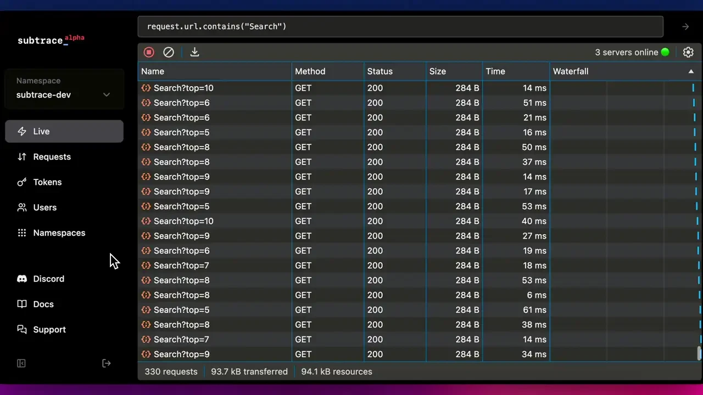Select the Search?top=10 row with 14 ms
703x395 pixels.
pos(420,88)
